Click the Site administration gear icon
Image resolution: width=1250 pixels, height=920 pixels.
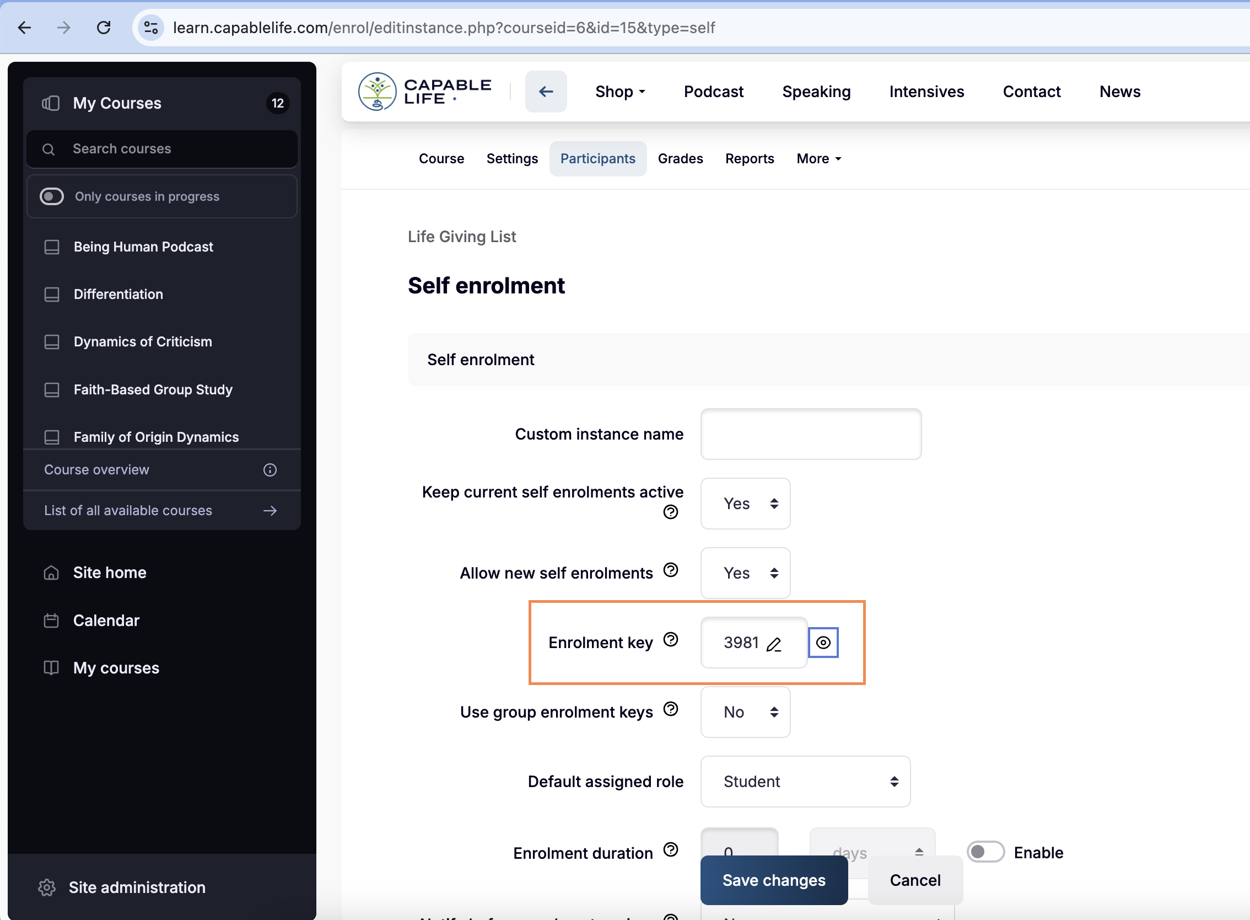(x=47, y=887)
